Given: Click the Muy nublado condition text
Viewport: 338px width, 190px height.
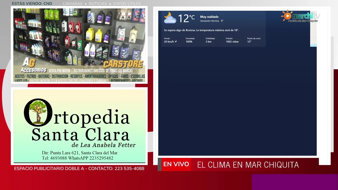Looking at the screenshot, I should [x=209, y=17].
